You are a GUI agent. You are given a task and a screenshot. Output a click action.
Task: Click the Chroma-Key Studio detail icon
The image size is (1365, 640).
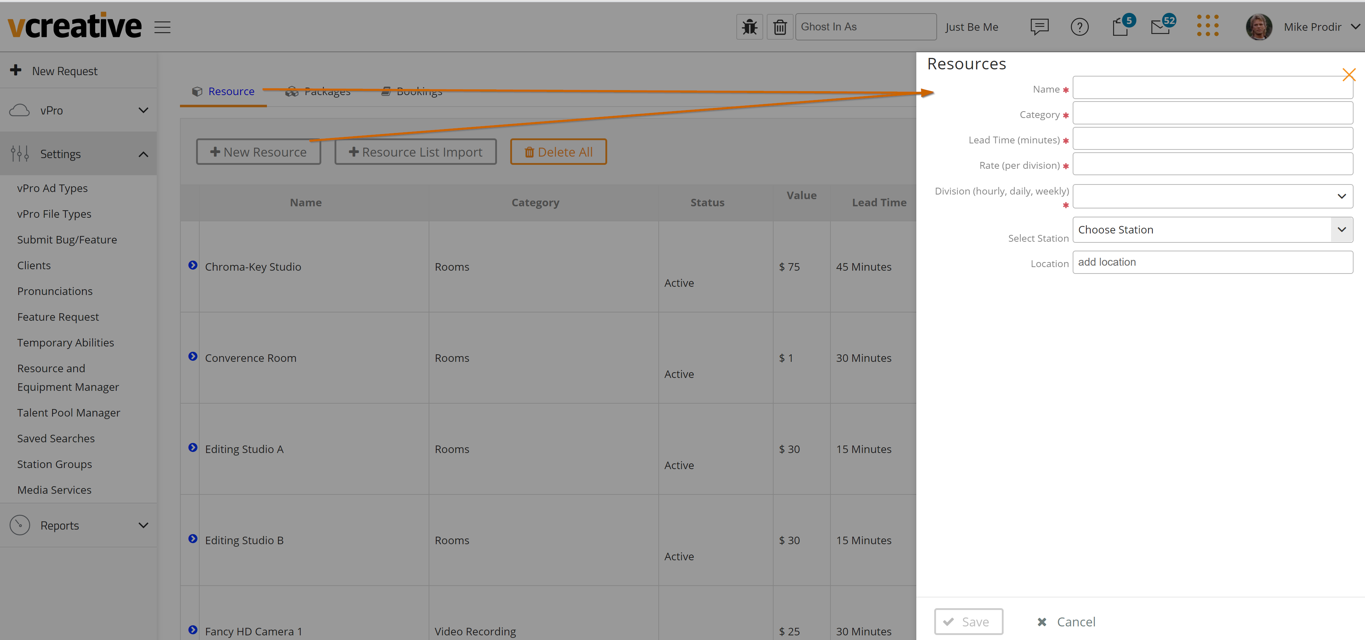click(193, 265)
